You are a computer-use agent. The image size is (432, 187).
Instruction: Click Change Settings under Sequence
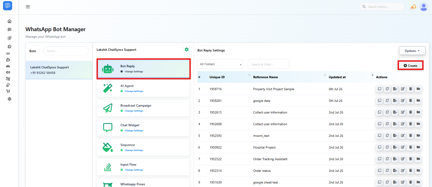click(134, 150)
